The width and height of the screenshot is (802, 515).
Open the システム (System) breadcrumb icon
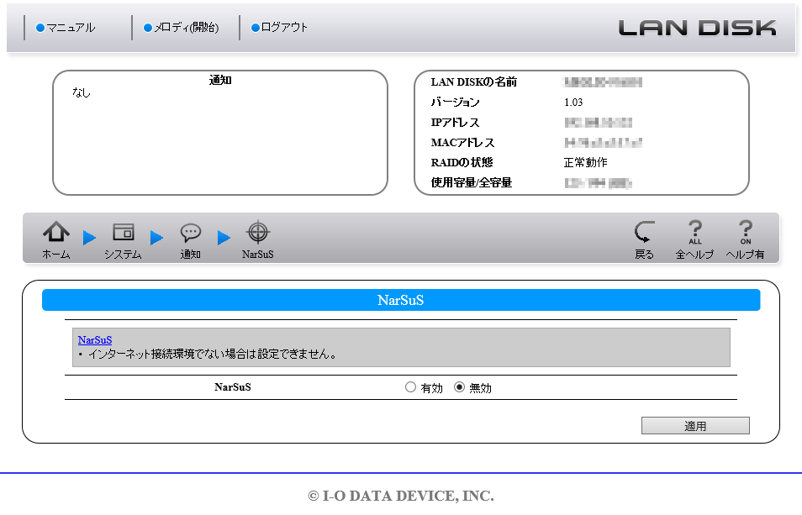pyautogui.click(x=123, y=239)
